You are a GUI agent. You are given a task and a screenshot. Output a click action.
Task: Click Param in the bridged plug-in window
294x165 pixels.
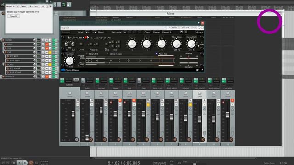point(23,6)
